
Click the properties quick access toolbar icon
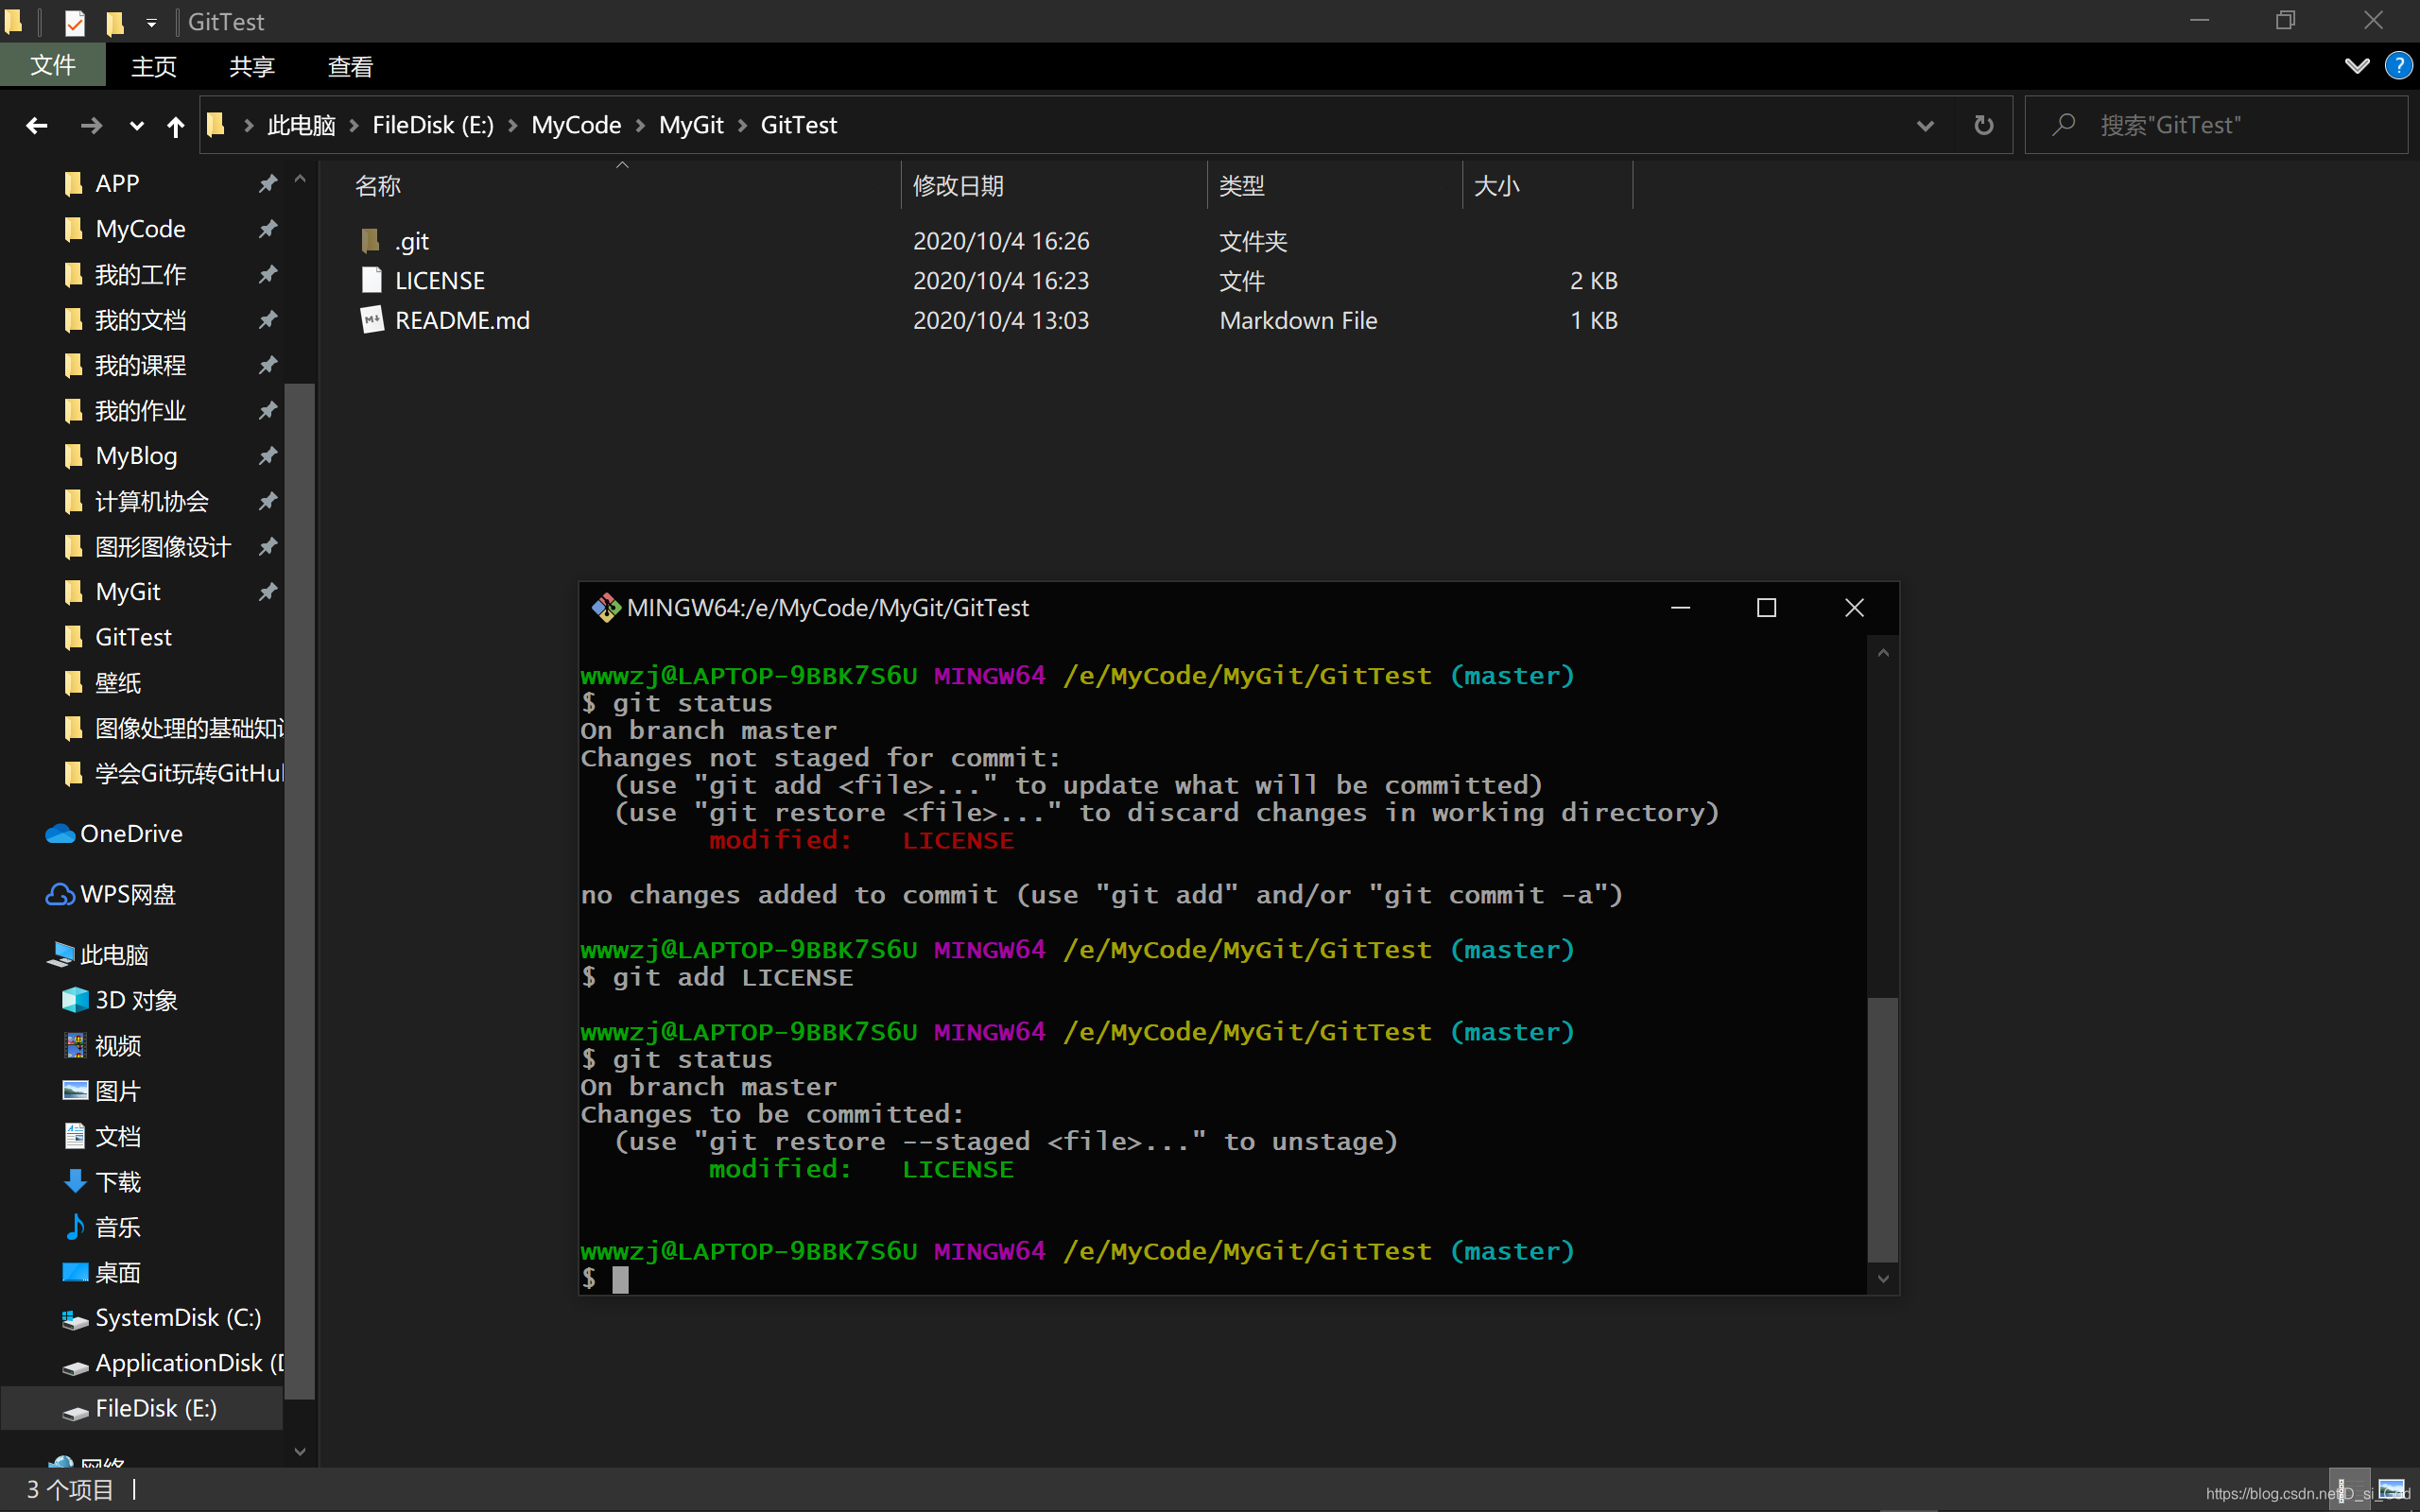point(74,21)
